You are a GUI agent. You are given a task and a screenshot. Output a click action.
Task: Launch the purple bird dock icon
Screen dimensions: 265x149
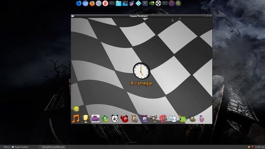pyautogui.click(x=132, y=3)
